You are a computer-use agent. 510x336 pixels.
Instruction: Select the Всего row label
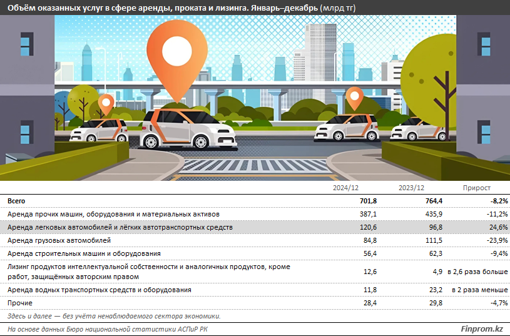click(x=16, y=201)
